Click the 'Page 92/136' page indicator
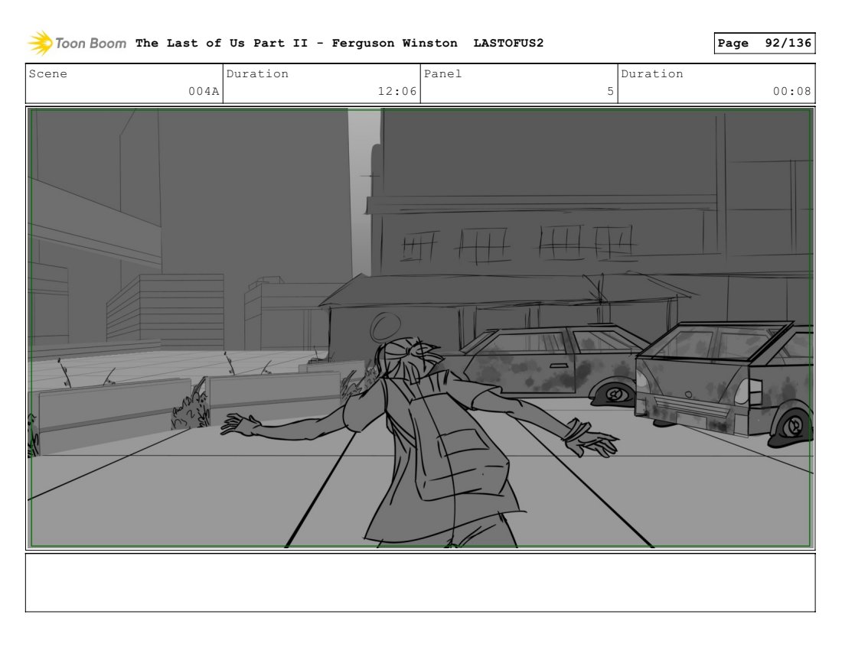 pyautogui.click(x=764, y=43)
